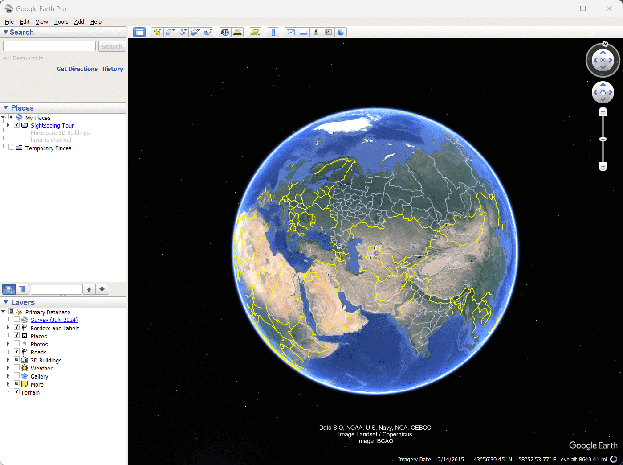
Task: Select the Add Placemark pushpin tool
Action: 157,32
